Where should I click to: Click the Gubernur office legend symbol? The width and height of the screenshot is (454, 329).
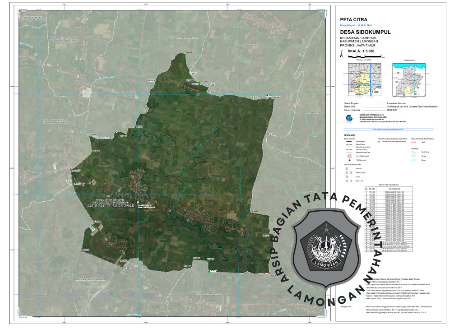tap(347, 169)
